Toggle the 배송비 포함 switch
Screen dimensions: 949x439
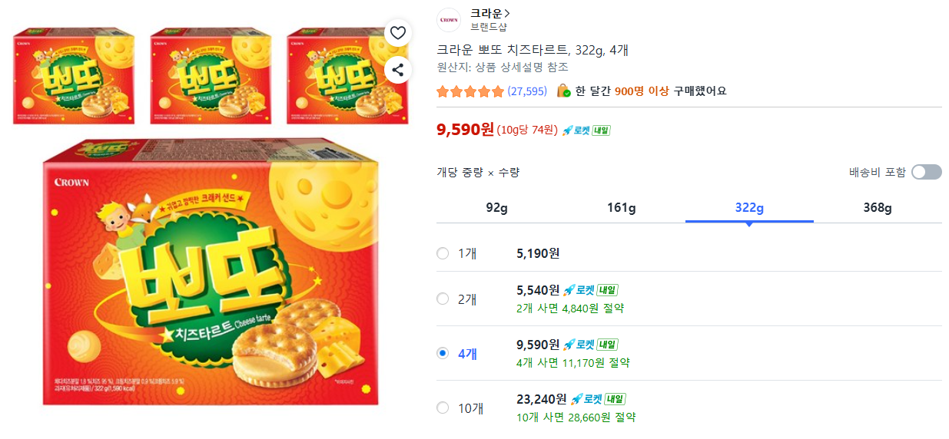pos(926,172)
